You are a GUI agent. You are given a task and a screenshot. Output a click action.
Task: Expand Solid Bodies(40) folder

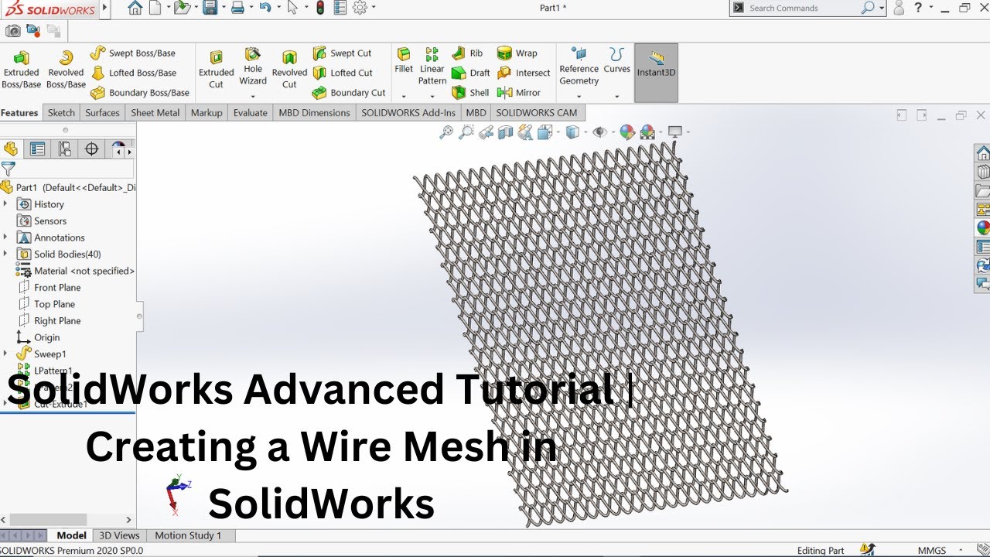point(5,254)
